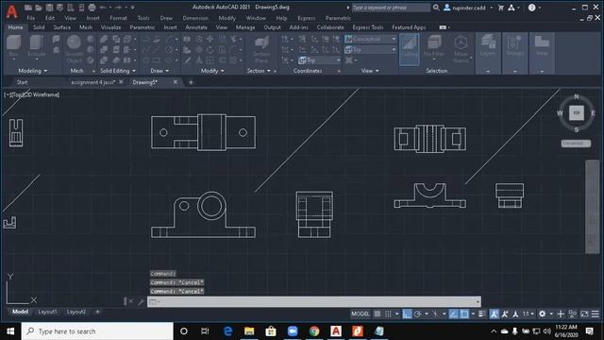604x340 pixels.
Task: Click the navigation bar scroll strip at right
Action: point(592,207)
